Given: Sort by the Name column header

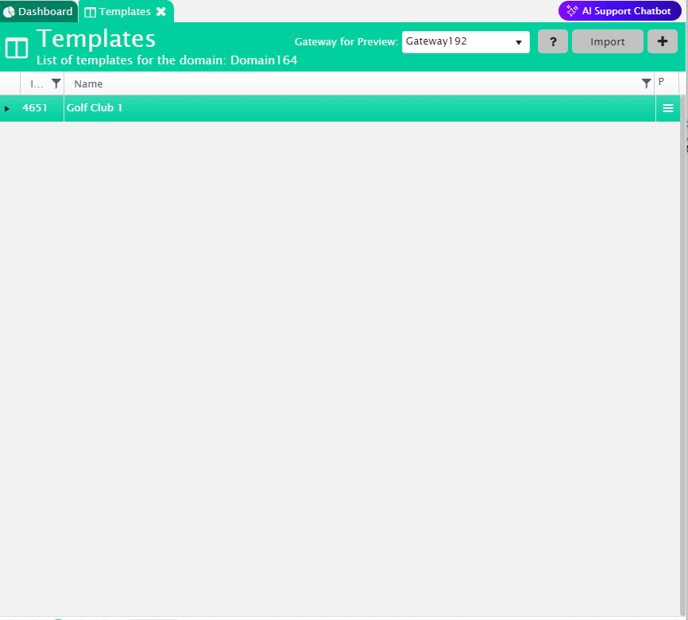Looking at the screenshot, I should click(88, 84).
